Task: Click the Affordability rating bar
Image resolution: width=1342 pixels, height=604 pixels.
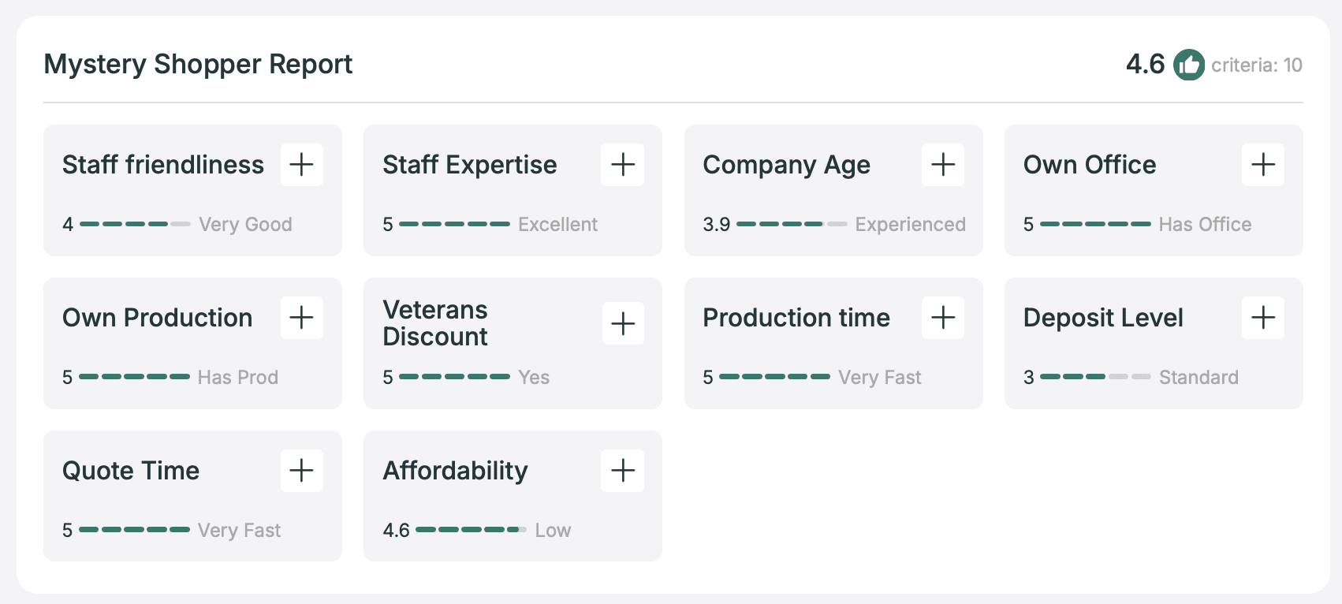Action: pos(471,531)
